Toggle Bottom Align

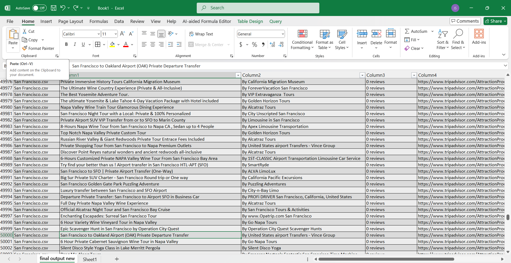coord(161,34)
